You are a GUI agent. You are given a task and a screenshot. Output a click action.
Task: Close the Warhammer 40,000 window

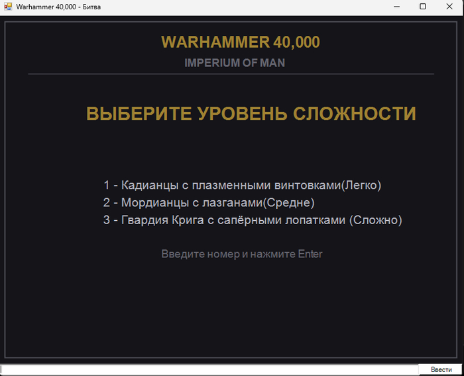click(x=449, y=7)
